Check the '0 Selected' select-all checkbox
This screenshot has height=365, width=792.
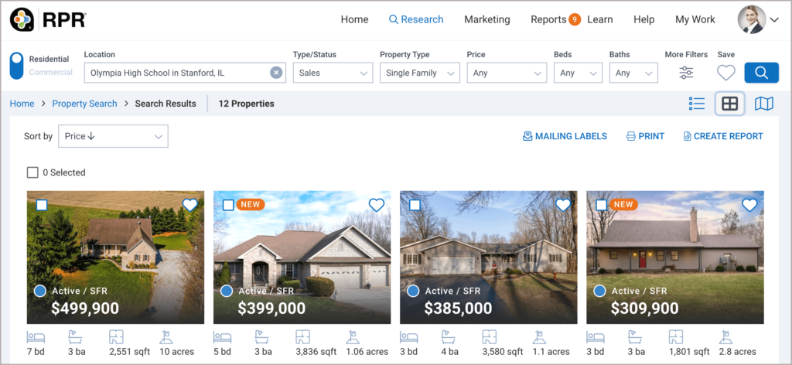click(x=32, y=172)
